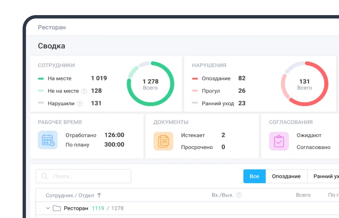The width and height of the screenshot is (339, 218).
Task: Click the Ресторан breadcrumb at top
Action: (52, 28)
